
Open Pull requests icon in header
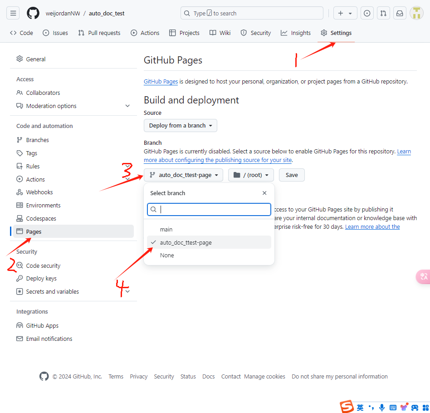(383, 13)
